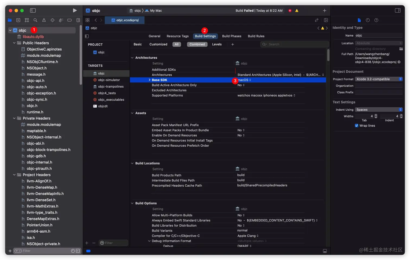Screen dimensions: 410x260
Task: Click the red build error indicator
Action: pos(290,11)
